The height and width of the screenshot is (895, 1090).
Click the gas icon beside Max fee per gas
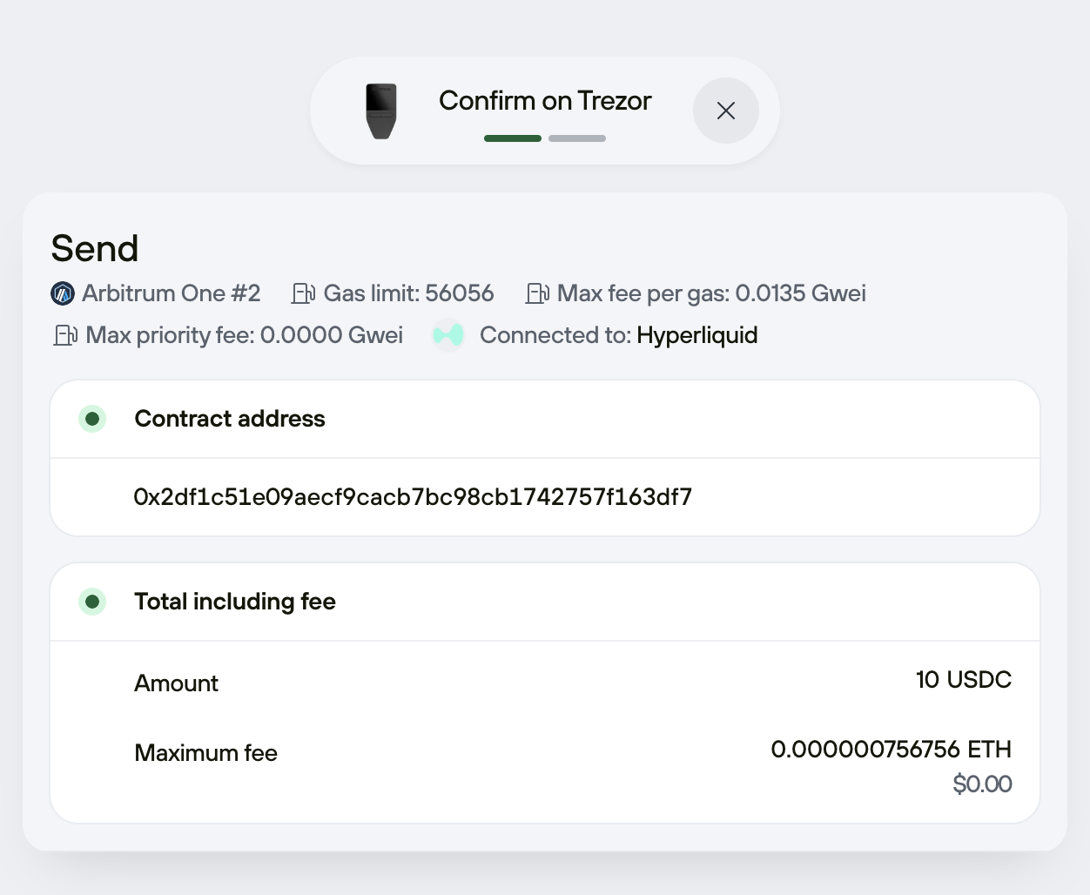[537, 293]
